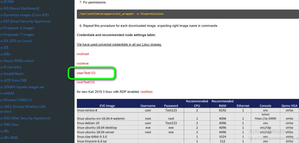This screenshot has height=143, width=299.
Task: Click WSA (Web Security Appliance) link
Action: point(26,118)
